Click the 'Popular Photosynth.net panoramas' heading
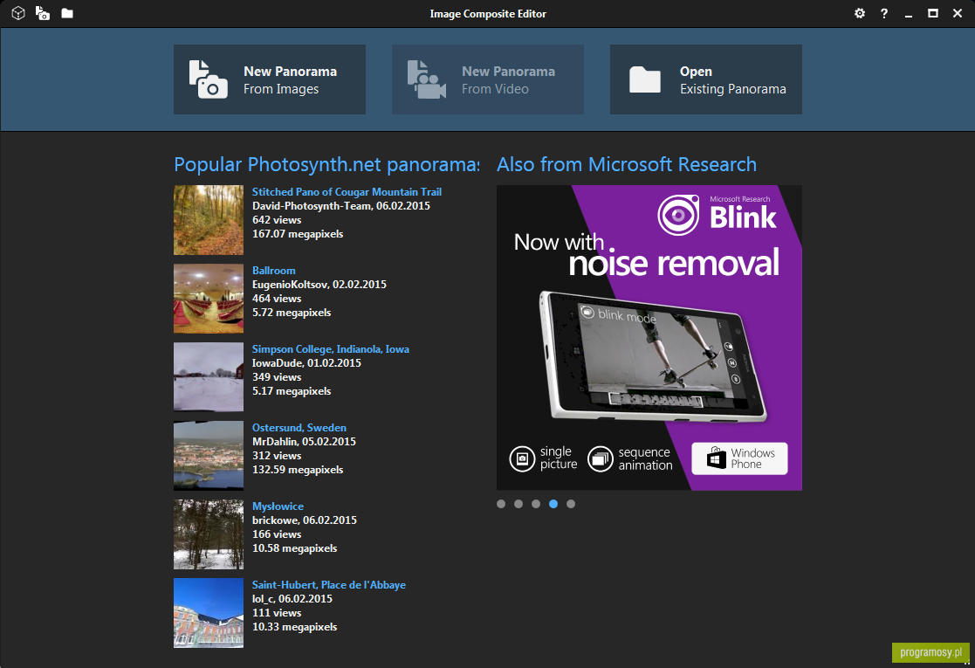 click(x=327, y=165)
